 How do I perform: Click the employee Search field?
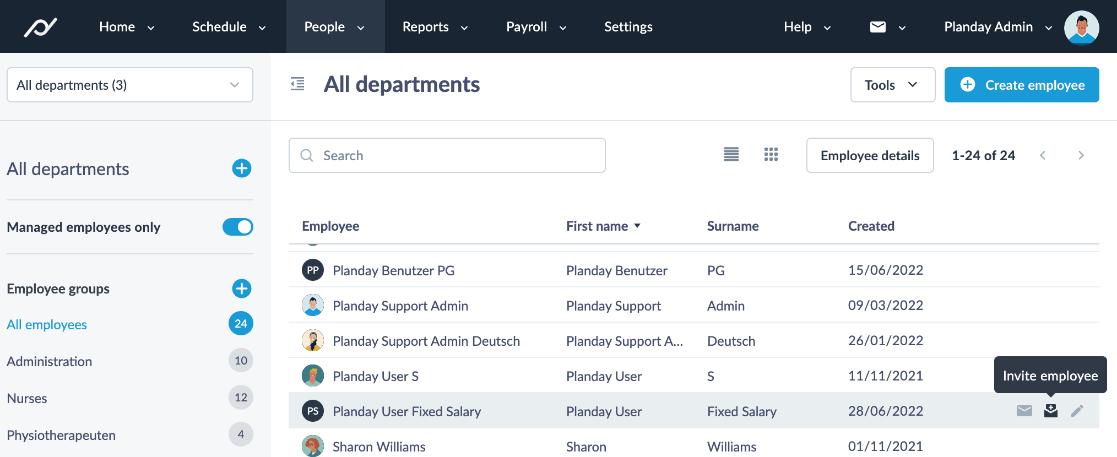(x=447, y=155)
